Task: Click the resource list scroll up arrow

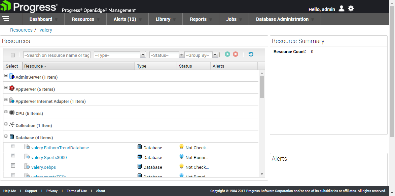Action: point(262,73)
